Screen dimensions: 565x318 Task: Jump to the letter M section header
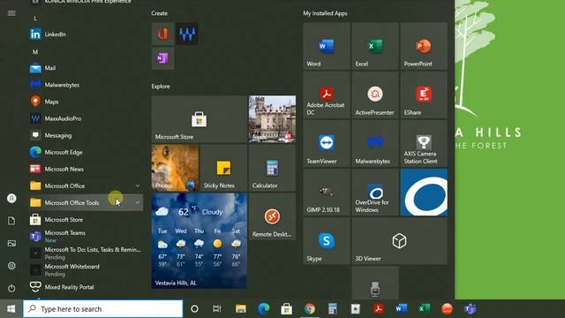tap(35, 52)
